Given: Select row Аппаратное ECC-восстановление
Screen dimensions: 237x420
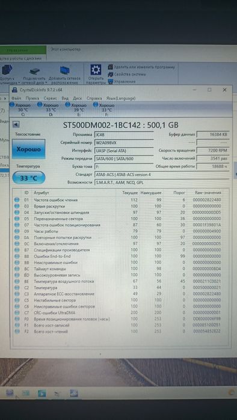Looking at the screenshot, I should 120,294.
